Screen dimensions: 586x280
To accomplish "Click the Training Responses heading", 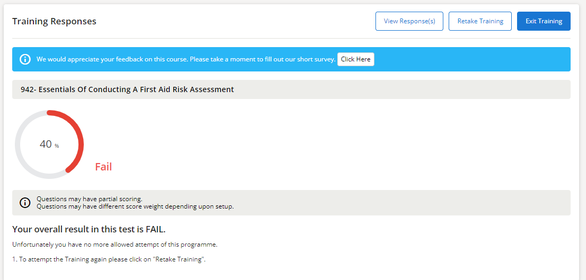I will [x=54, y=21].
